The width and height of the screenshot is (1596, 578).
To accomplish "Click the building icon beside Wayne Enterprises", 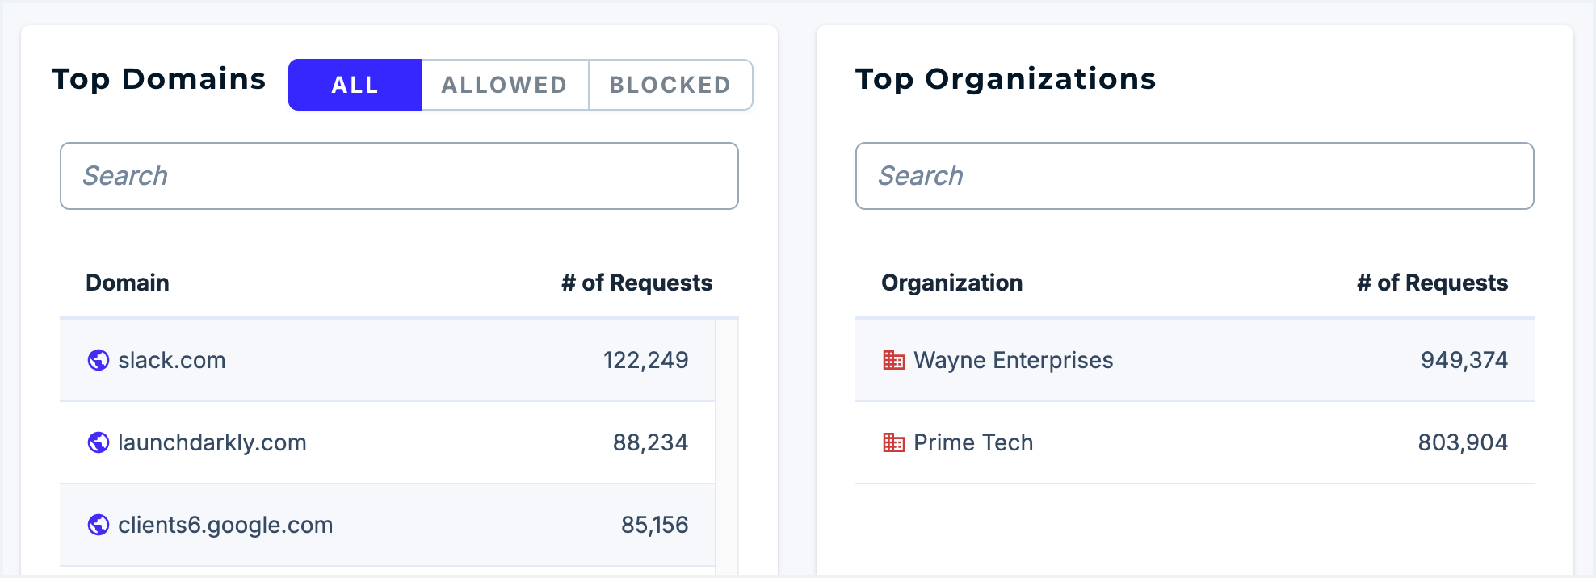I will (894, 360).
